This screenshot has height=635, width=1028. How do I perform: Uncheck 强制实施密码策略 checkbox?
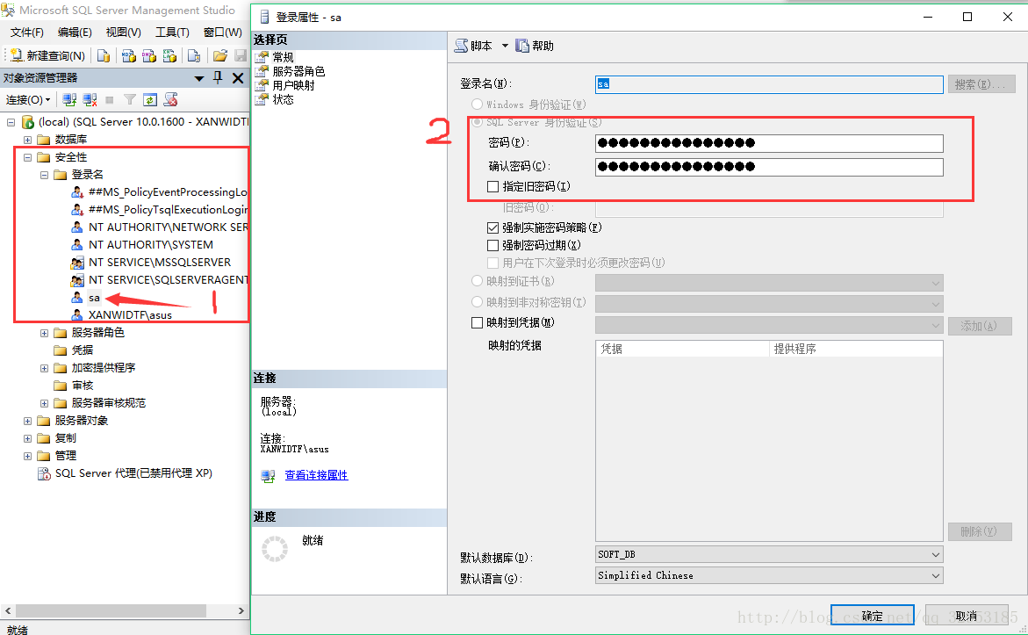493,227
